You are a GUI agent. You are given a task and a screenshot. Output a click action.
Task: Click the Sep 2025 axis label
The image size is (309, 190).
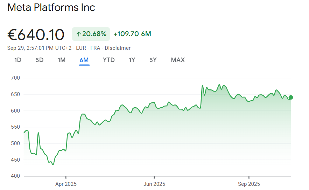point(249,184)
